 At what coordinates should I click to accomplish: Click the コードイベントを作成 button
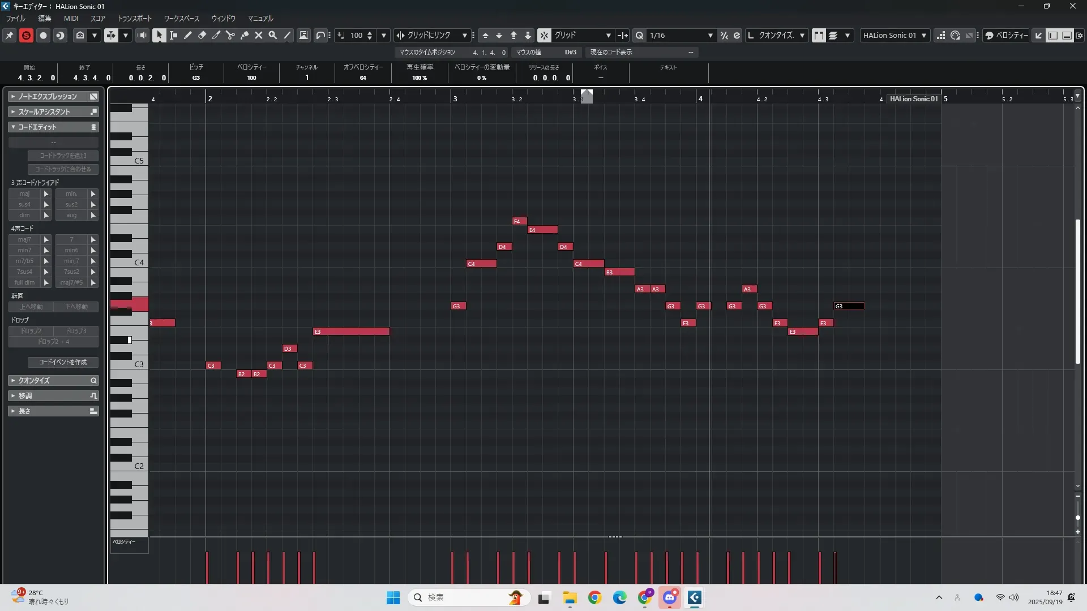[63, 362]
